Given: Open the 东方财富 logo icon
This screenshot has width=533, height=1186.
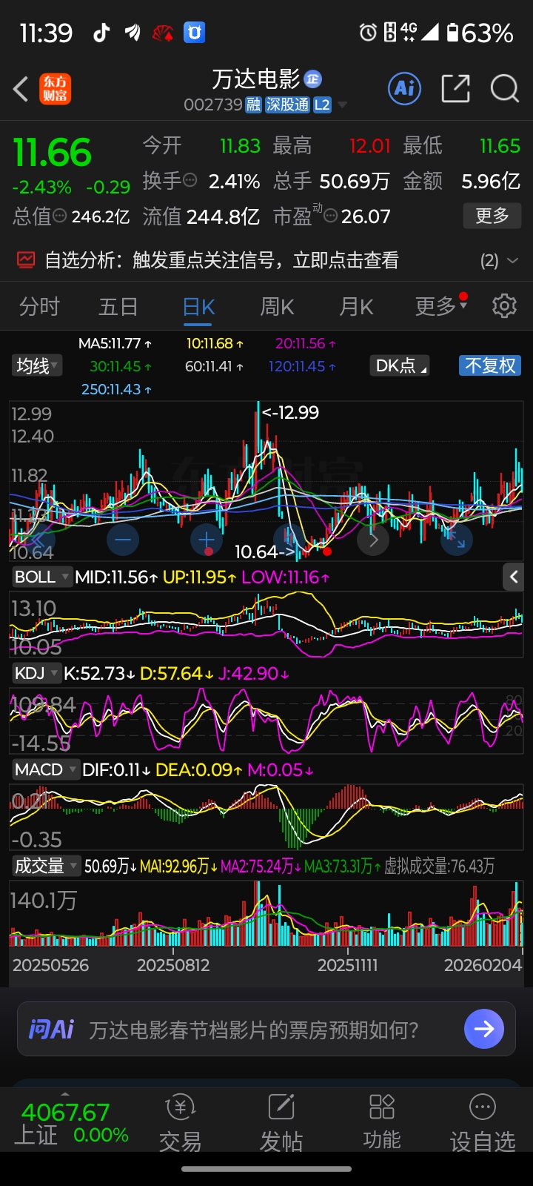Looking at the screenshot, I should pos(55,89).
